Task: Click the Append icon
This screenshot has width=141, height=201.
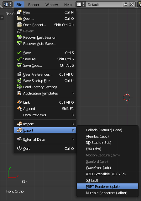Action: tap(19, 108)
